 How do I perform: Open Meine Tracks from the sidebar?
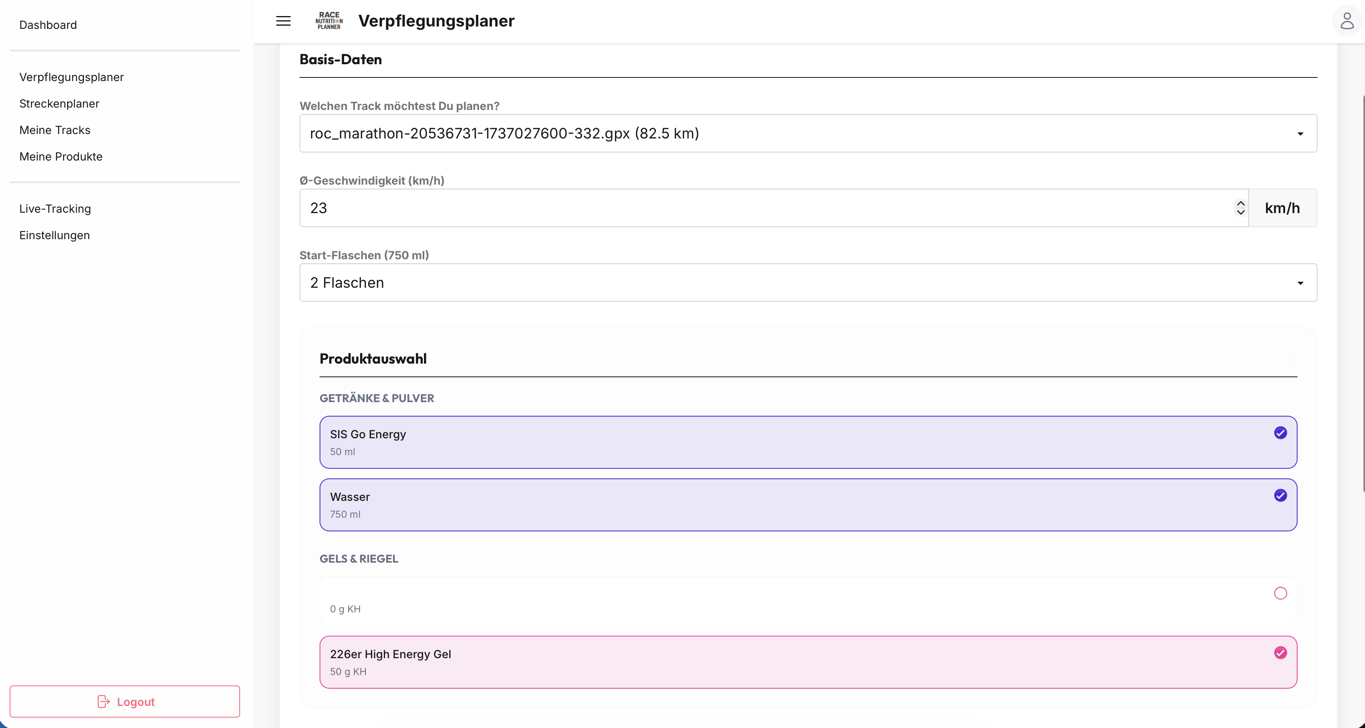click(x=55, y=130)
